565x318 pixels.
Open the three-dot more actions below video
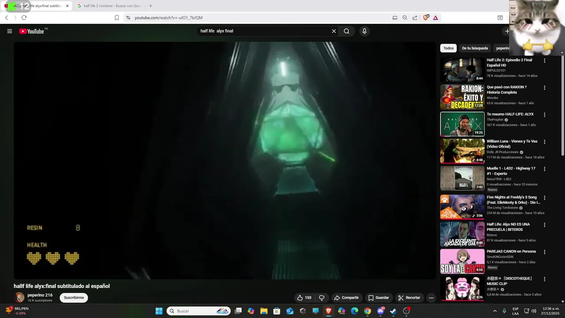pyautogui.click(x=431, y=298)
